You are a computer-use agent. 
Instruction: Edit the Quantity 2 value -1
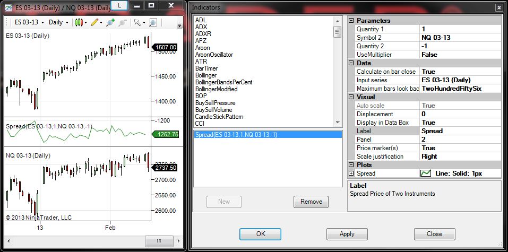click(460, 46)
